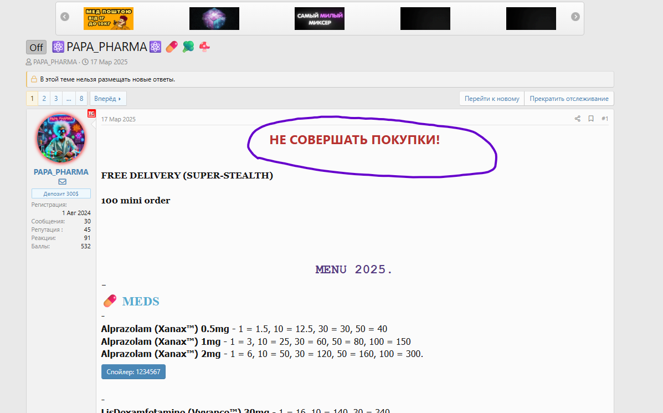Screen dimensions: 663x413
Task: Go to page 3
Action: pos(56,99)
